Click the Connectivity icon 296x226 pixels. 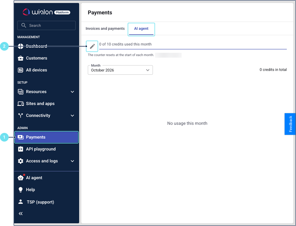[20, 115]
